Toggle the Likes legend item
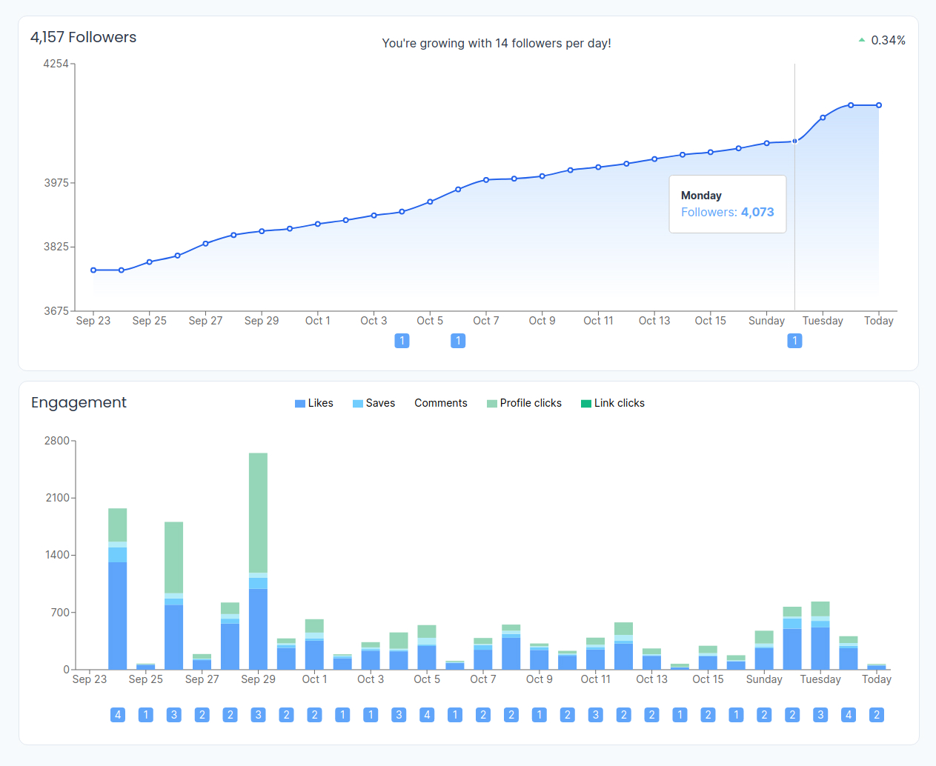 point(313,403)
